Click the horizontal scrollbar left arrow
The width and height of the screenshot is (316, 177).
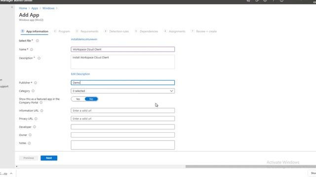pos(17,166)
